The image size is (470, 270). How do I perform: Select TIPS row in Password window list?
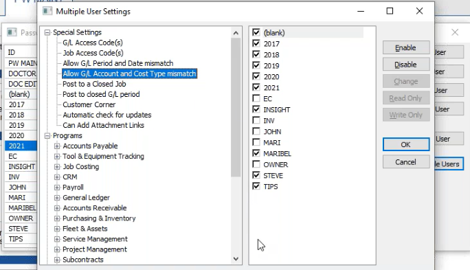pos(21,239)
